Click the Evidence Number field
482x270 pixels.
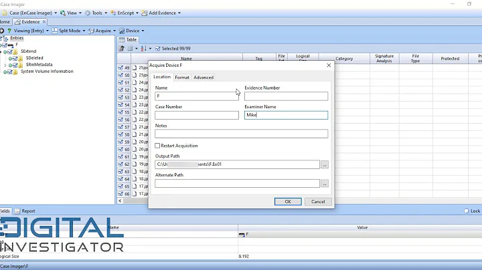pos(287,96)
